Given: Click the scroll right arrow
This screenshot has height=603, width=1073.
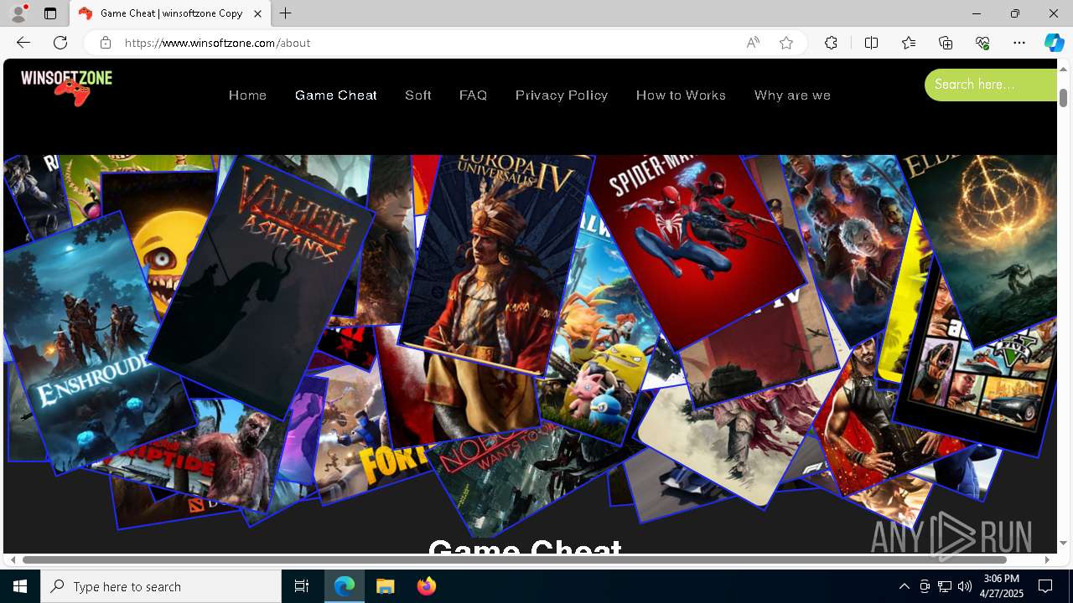Looking at the screenshot, I should tap(1047, 559).
